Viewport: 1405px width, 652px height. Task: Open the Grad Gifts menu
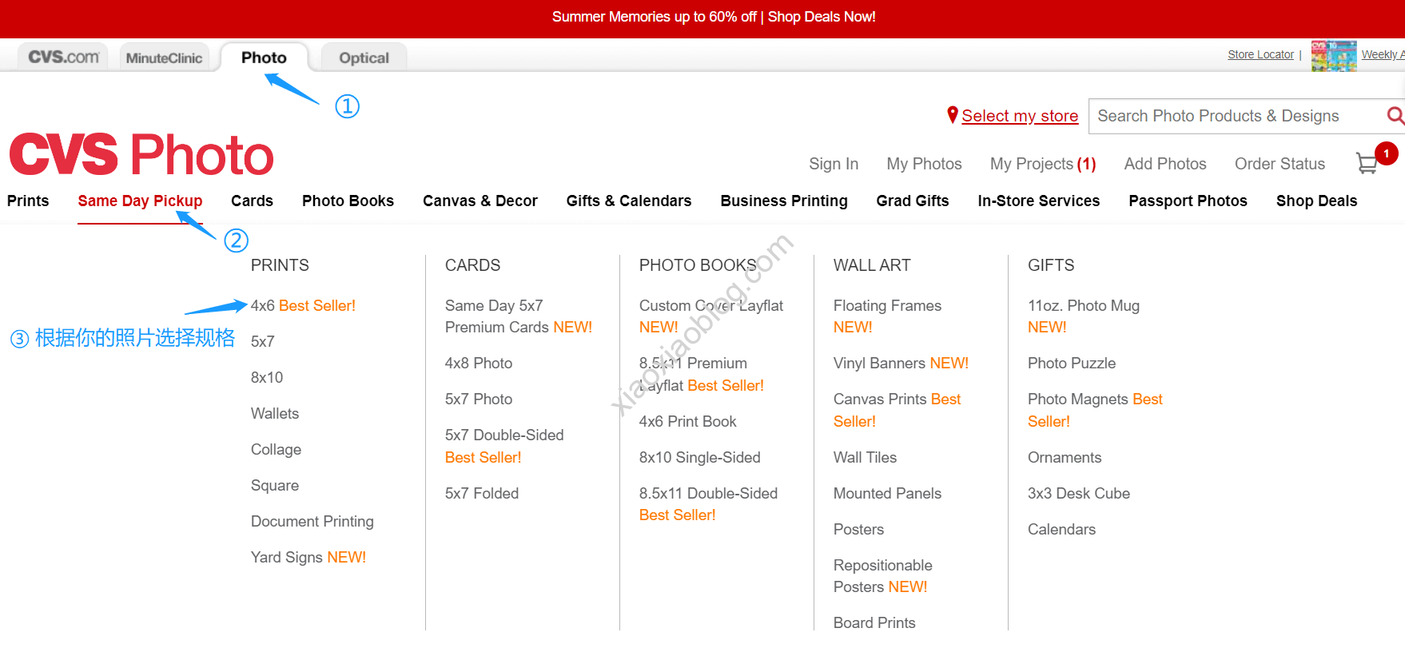point(913,201)
